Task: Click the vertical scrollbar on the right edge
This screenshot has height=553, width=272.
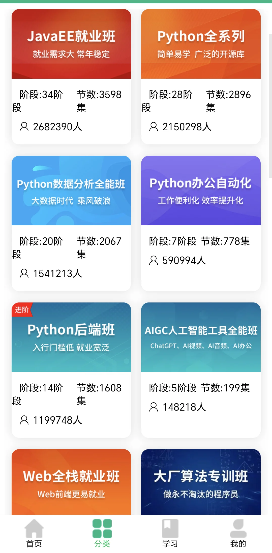Action: click(270, 106)
